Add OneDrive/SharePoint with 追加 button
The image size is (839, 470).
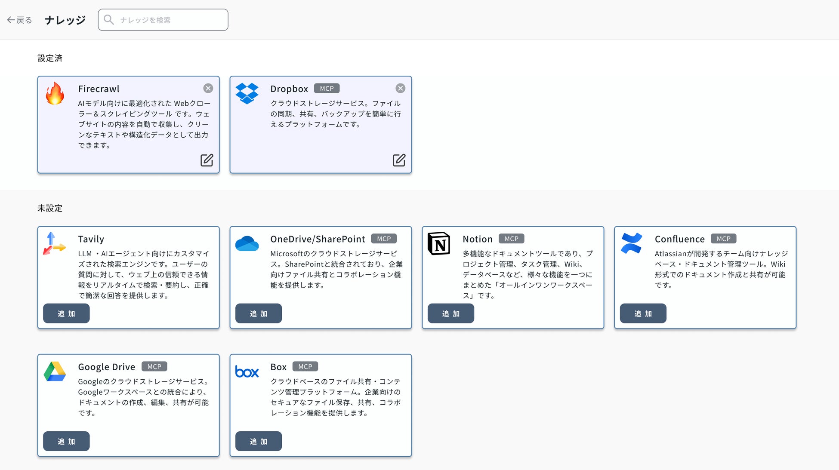click(x=259, y=313)
